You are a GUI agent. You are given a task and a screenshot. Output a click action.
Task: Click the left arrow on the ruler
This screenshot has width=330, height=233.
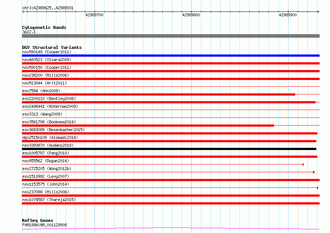[23, 12]
